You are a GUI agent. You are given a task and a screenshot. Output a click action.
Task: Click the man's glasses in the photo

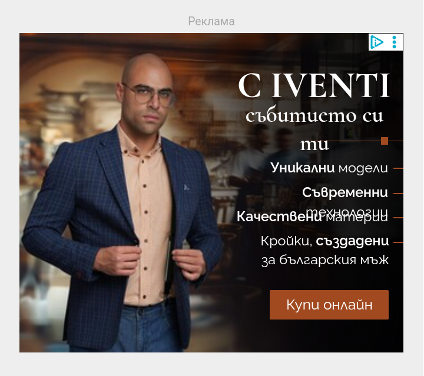[x=148, y=95]
